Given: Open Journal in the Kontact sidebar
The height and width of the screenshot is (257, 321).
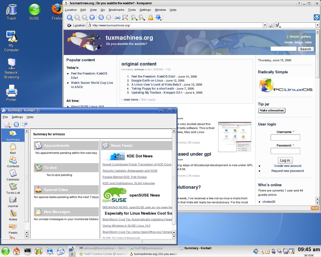Looking at the screenshot, I should 13,202.
